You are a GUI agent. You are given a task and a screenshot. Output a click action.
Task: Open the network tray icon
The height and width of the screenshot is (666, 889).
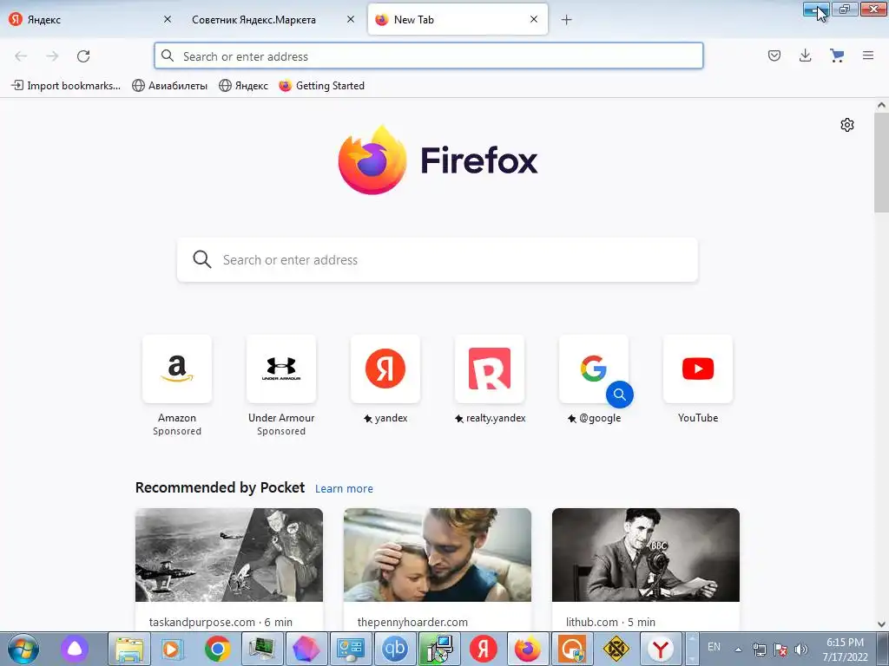tap(759, 650)
